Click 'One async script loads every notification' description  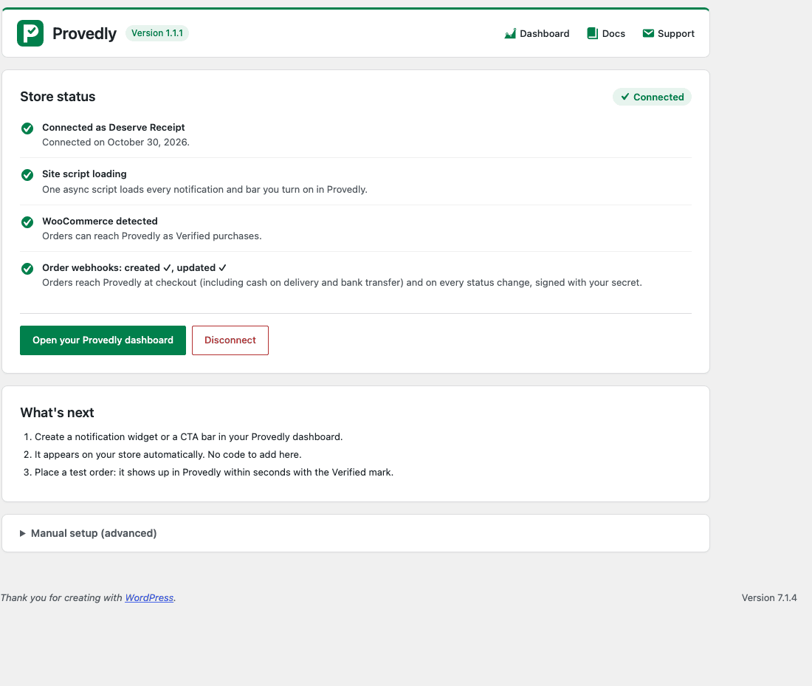tap(204, 190)
